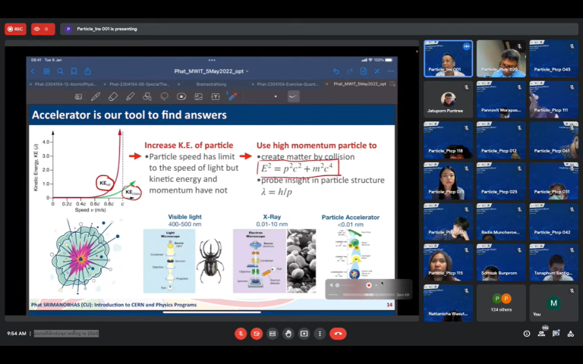Switch to Phat-2304154-Exercise-Quant... tab
This screenshot has height=364, width=583.
coord(288,84)
